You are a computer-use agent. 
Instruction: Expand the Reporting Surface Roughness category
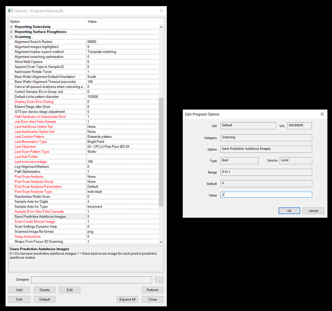pyautogui.click(x=11, y=32)
